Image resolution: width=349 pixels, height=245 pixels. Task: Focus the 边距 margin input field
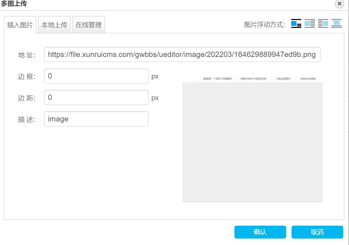(96, 97)
